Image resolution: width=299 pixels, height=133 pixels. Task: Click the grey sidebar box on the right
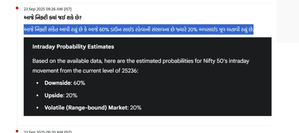[288, 22]
